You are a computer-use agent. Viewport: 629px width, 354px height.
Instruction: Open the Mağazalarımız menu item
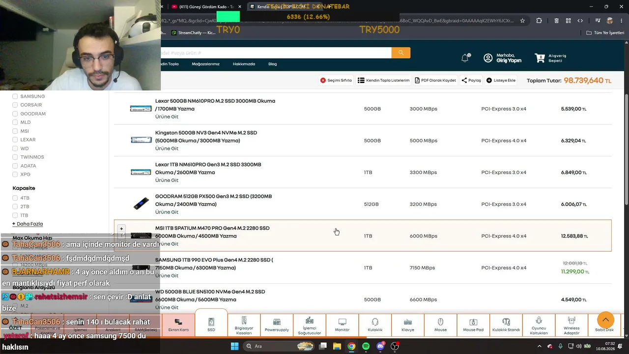coord(205,64)
